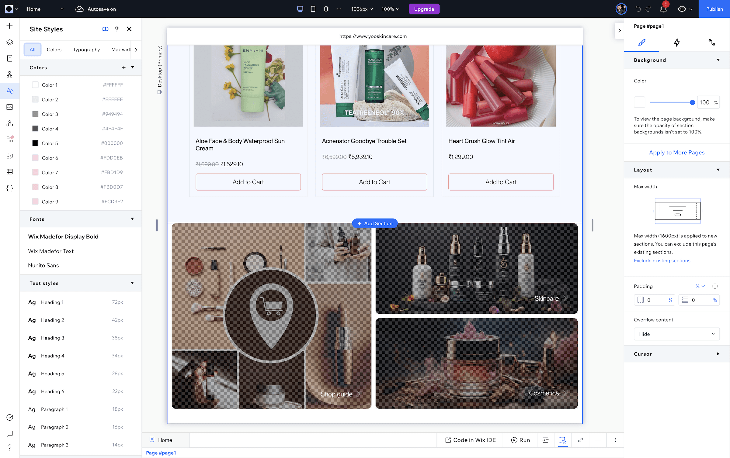Image resolution: width=730 pixels, height=458 pixels.
Task: Click the undo arrow
Action: pos(638,9)
